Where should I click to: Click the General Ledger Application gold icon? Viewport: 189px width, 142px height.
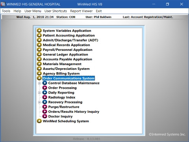tap(39, 54)
